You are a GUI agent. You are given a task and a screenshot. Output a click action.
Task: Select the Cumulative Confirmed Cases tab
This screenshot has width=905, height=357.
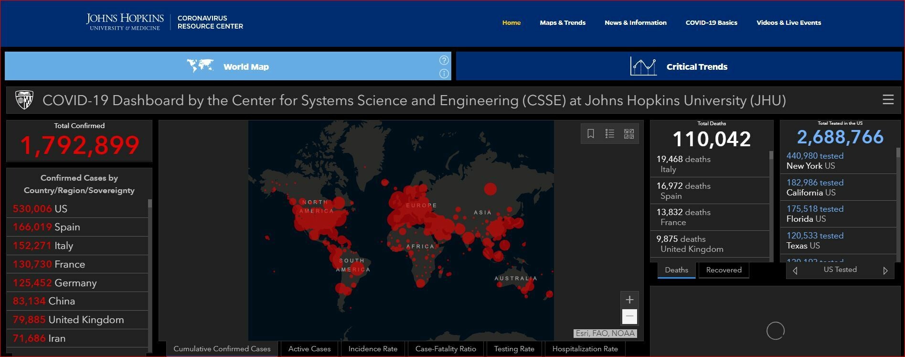tap(222, 349)
